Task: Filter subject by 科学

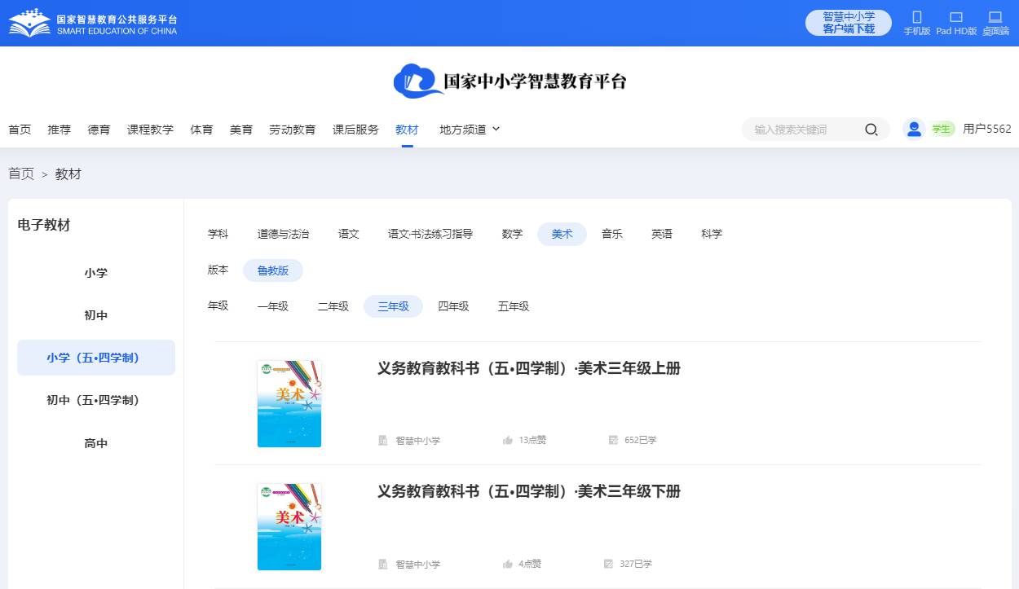Action: click(712, 234)
